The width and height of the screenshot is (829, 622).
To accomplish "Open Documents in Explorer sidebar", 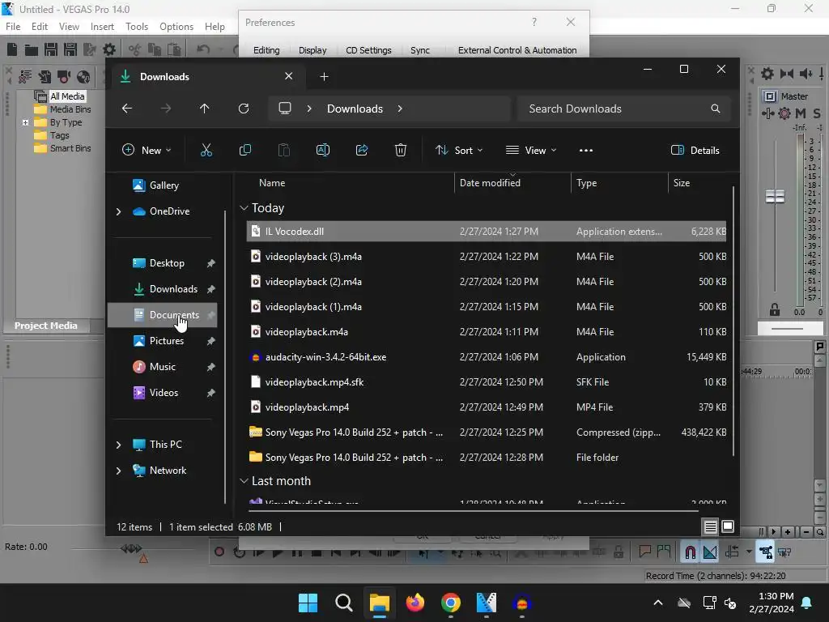I will pos(162,315).
